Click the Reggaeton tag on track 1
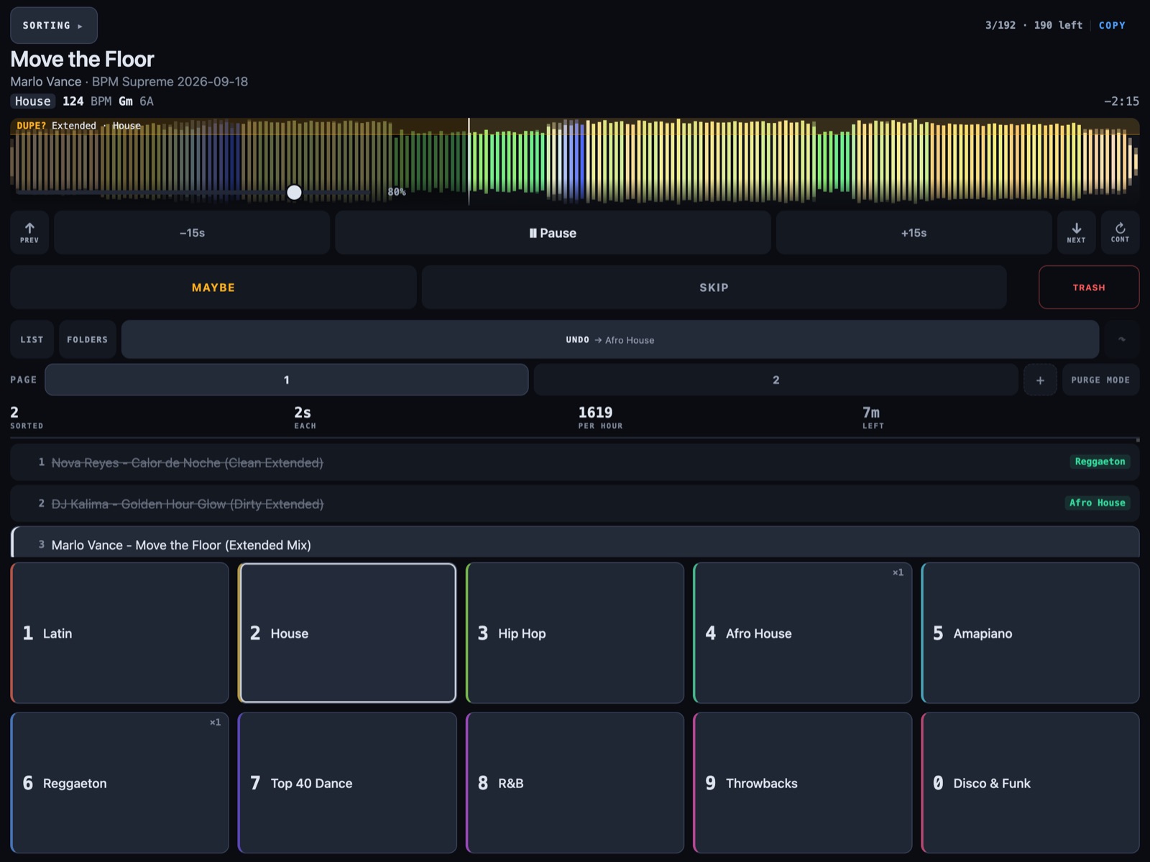Viewport: 1150px width, 862px height. pyautogui.click(x=1100, y=462)
